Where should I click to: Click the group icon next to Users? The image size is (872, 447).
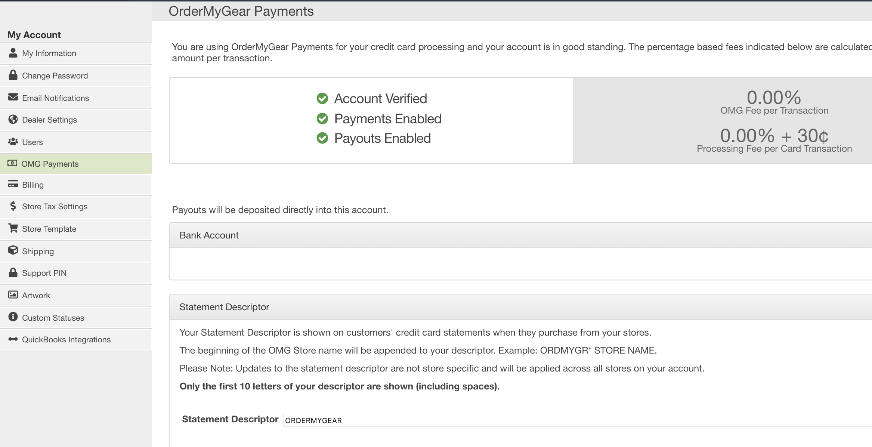[13, 141]
